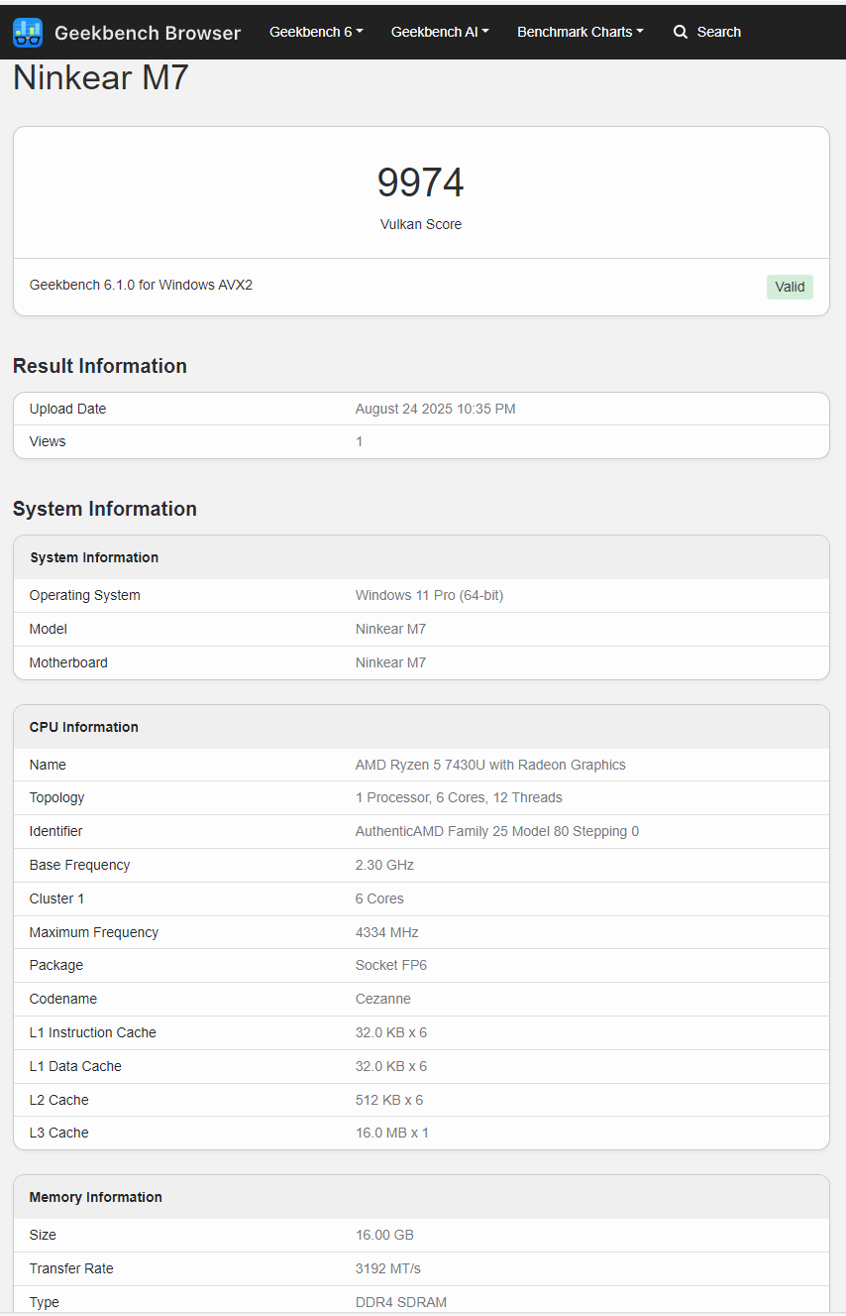Screen dimensions: 846x1316
Task: Expand the Geekbench AI dropdown menu
Action: 440,32
